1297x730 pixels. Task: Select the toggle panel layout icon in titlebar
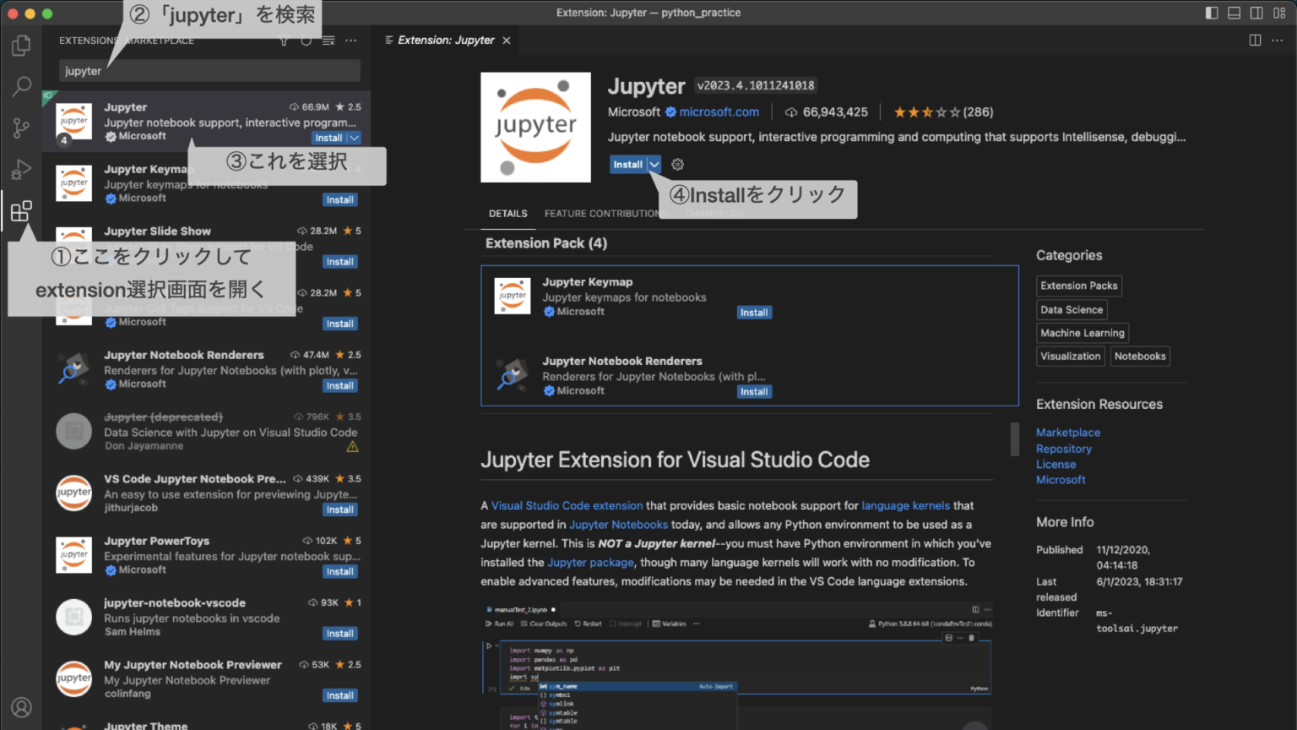(1235, 13)
